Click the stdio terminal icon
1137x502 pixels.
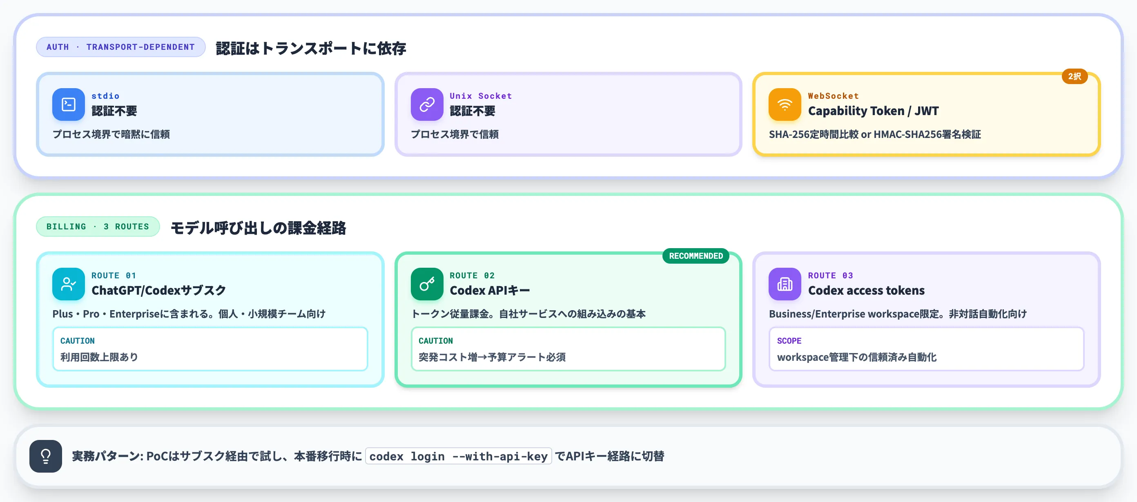click(69, 104)
